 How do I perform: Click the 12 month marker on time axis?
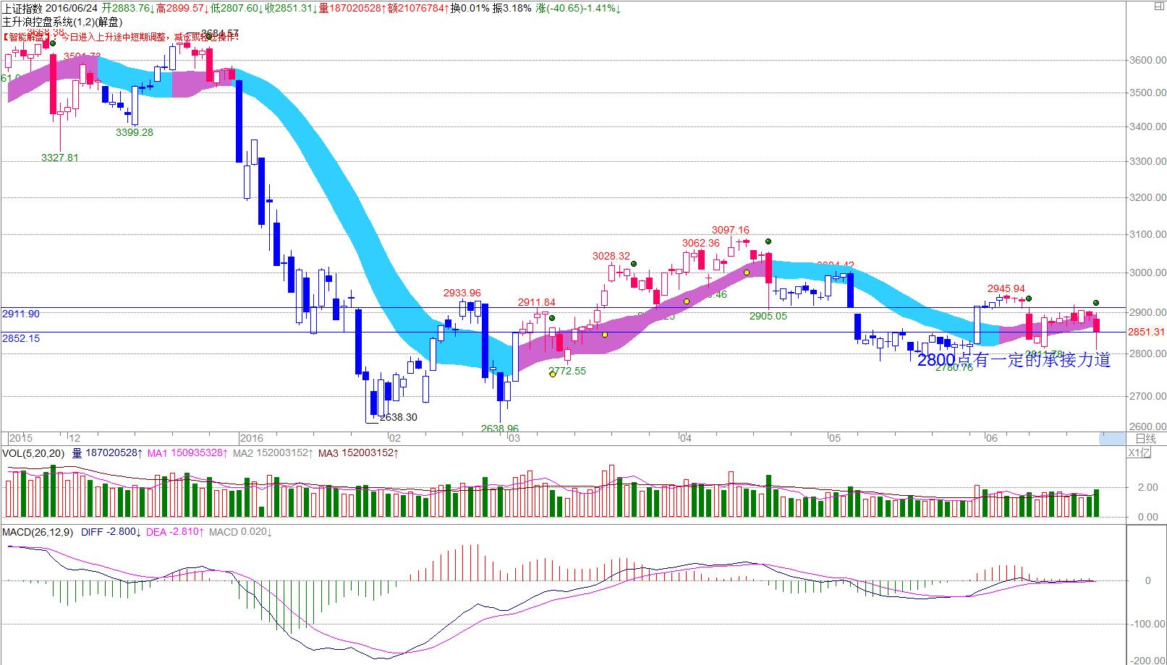[74, 438]
